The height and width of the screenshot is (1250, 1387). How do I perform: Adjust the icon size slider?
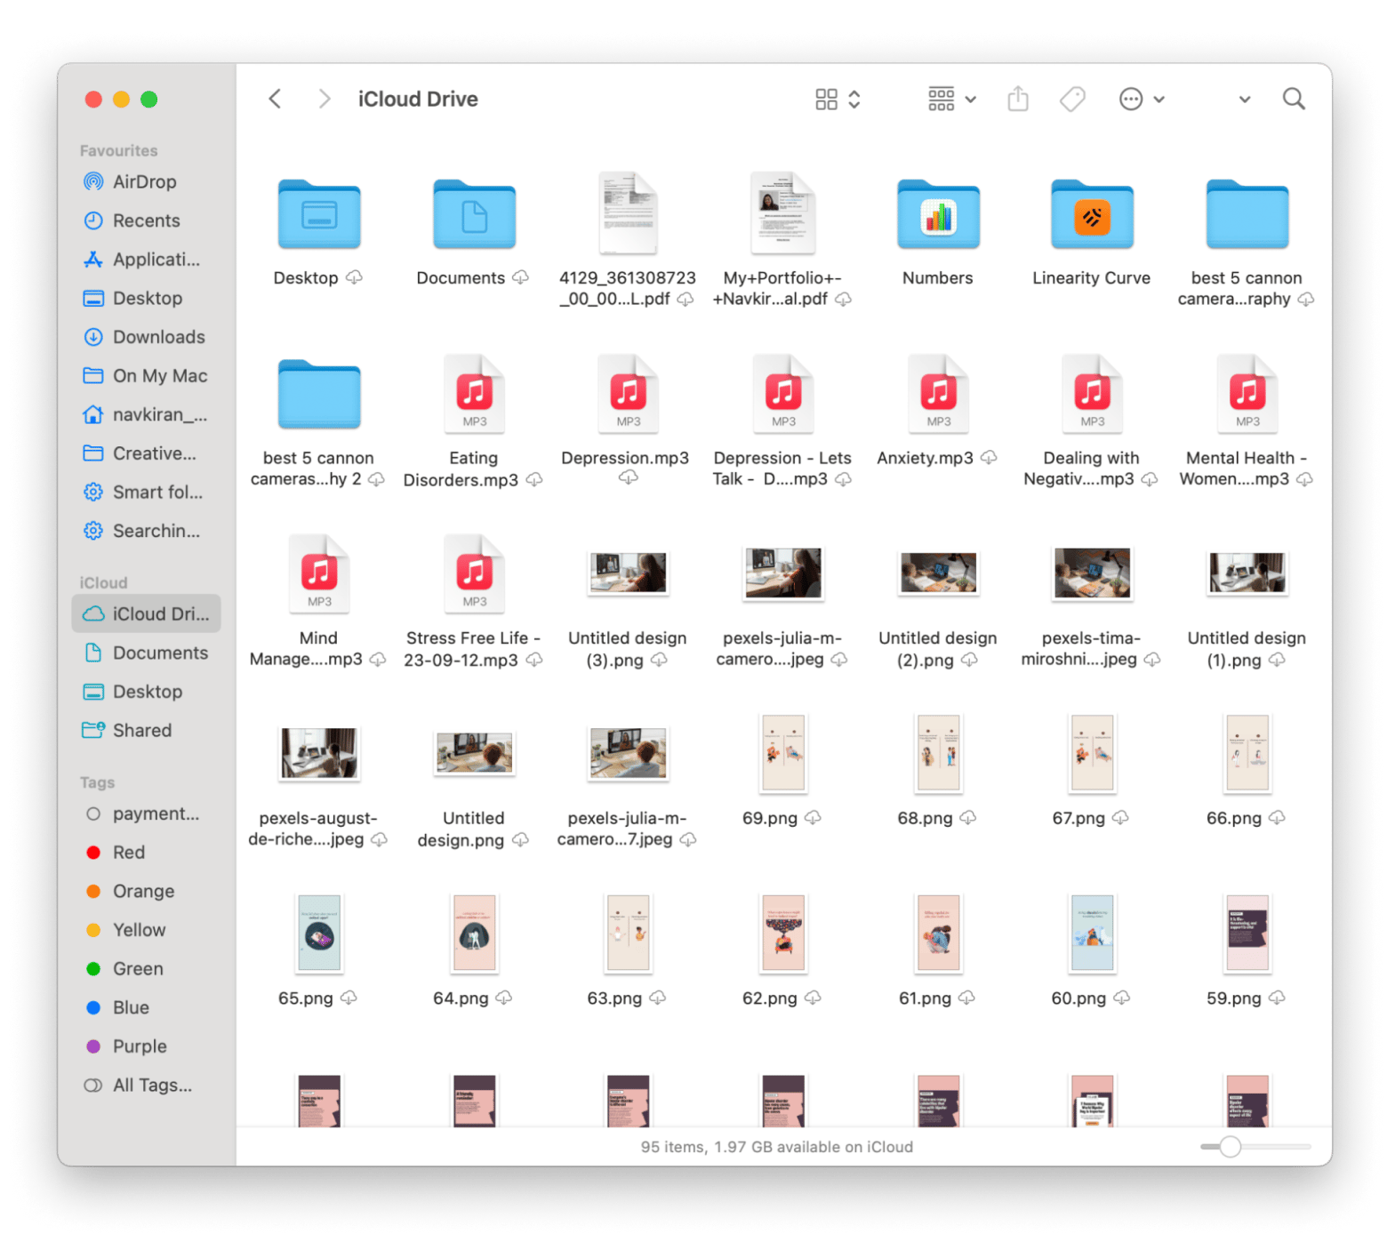point(1231,1147)
